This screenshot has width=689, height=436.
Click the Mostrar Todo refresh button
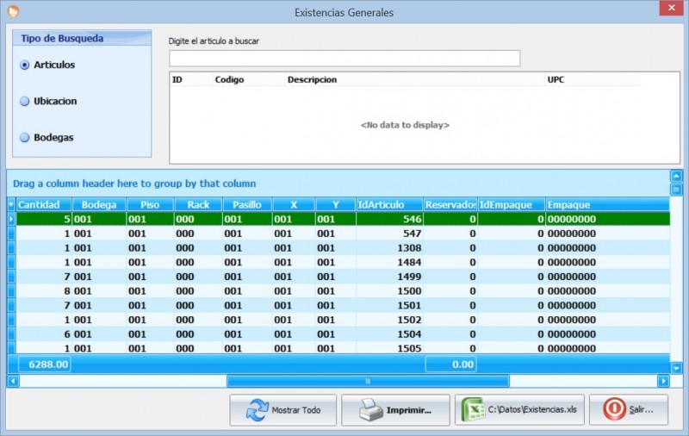tap(282, 410)
